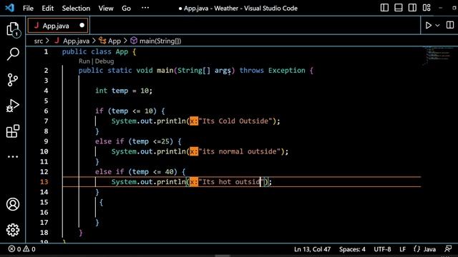This screenshot has height=257, width=458.
Task: Show additional views ellipsis in activity bar
Action: (13, 157)
